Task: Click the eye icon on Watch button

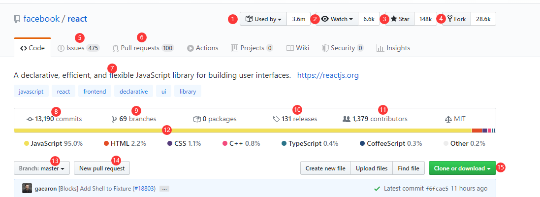Action: pos(325,19)
